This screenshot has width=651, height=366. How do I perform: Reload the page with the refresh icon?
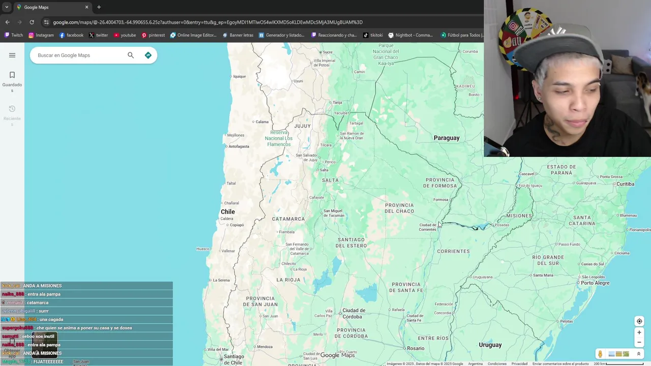32,22
